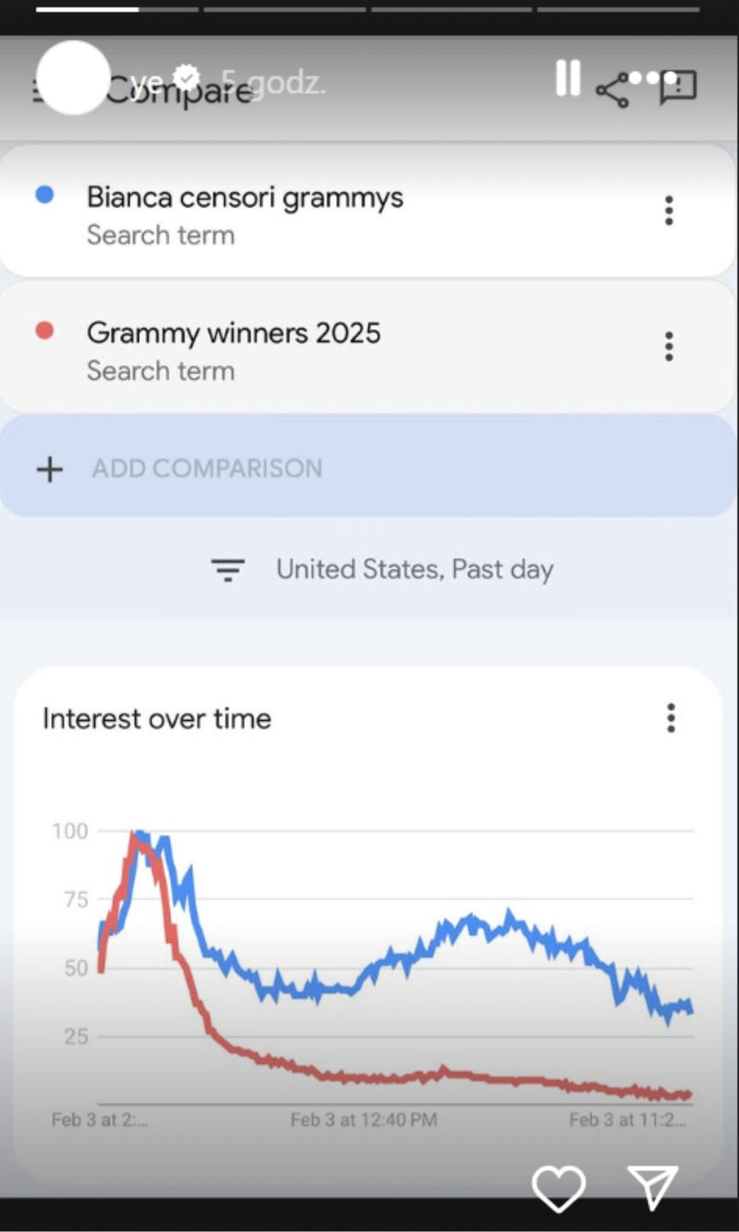The width and height of the screenshot is (739, 1232).
Task: Open options for Grammy winners 2025 term
Action: [669, 346]
